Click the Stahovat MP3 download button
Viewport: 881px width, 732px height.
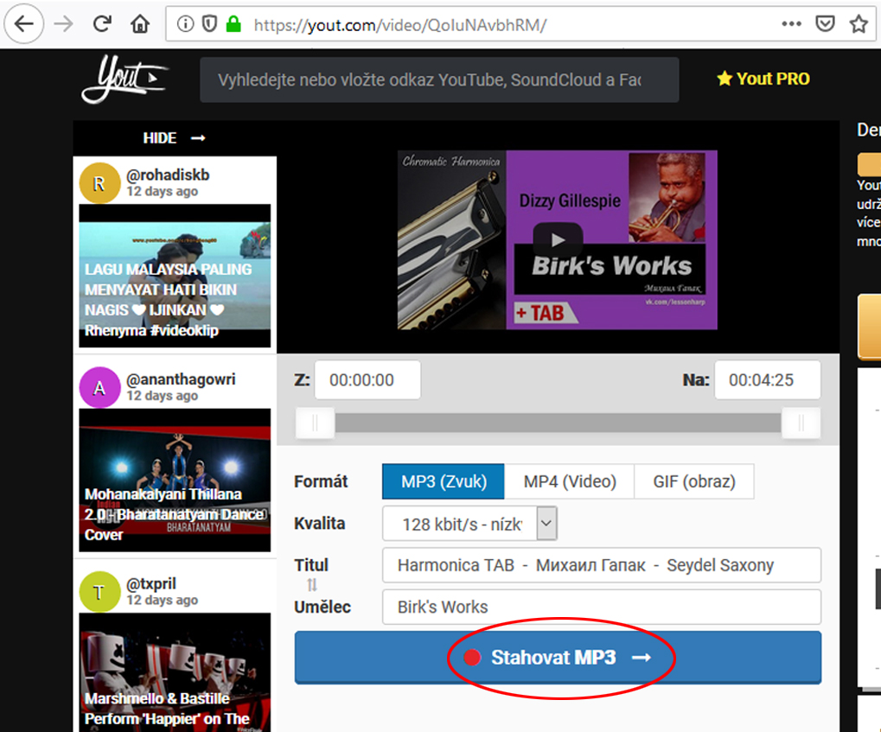(558, 658)
